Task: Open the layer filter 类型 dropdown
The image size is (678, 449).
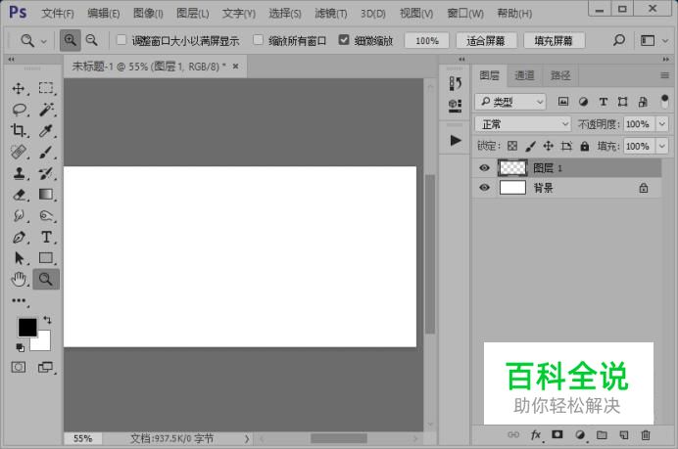Action: (x=510, y=102)
